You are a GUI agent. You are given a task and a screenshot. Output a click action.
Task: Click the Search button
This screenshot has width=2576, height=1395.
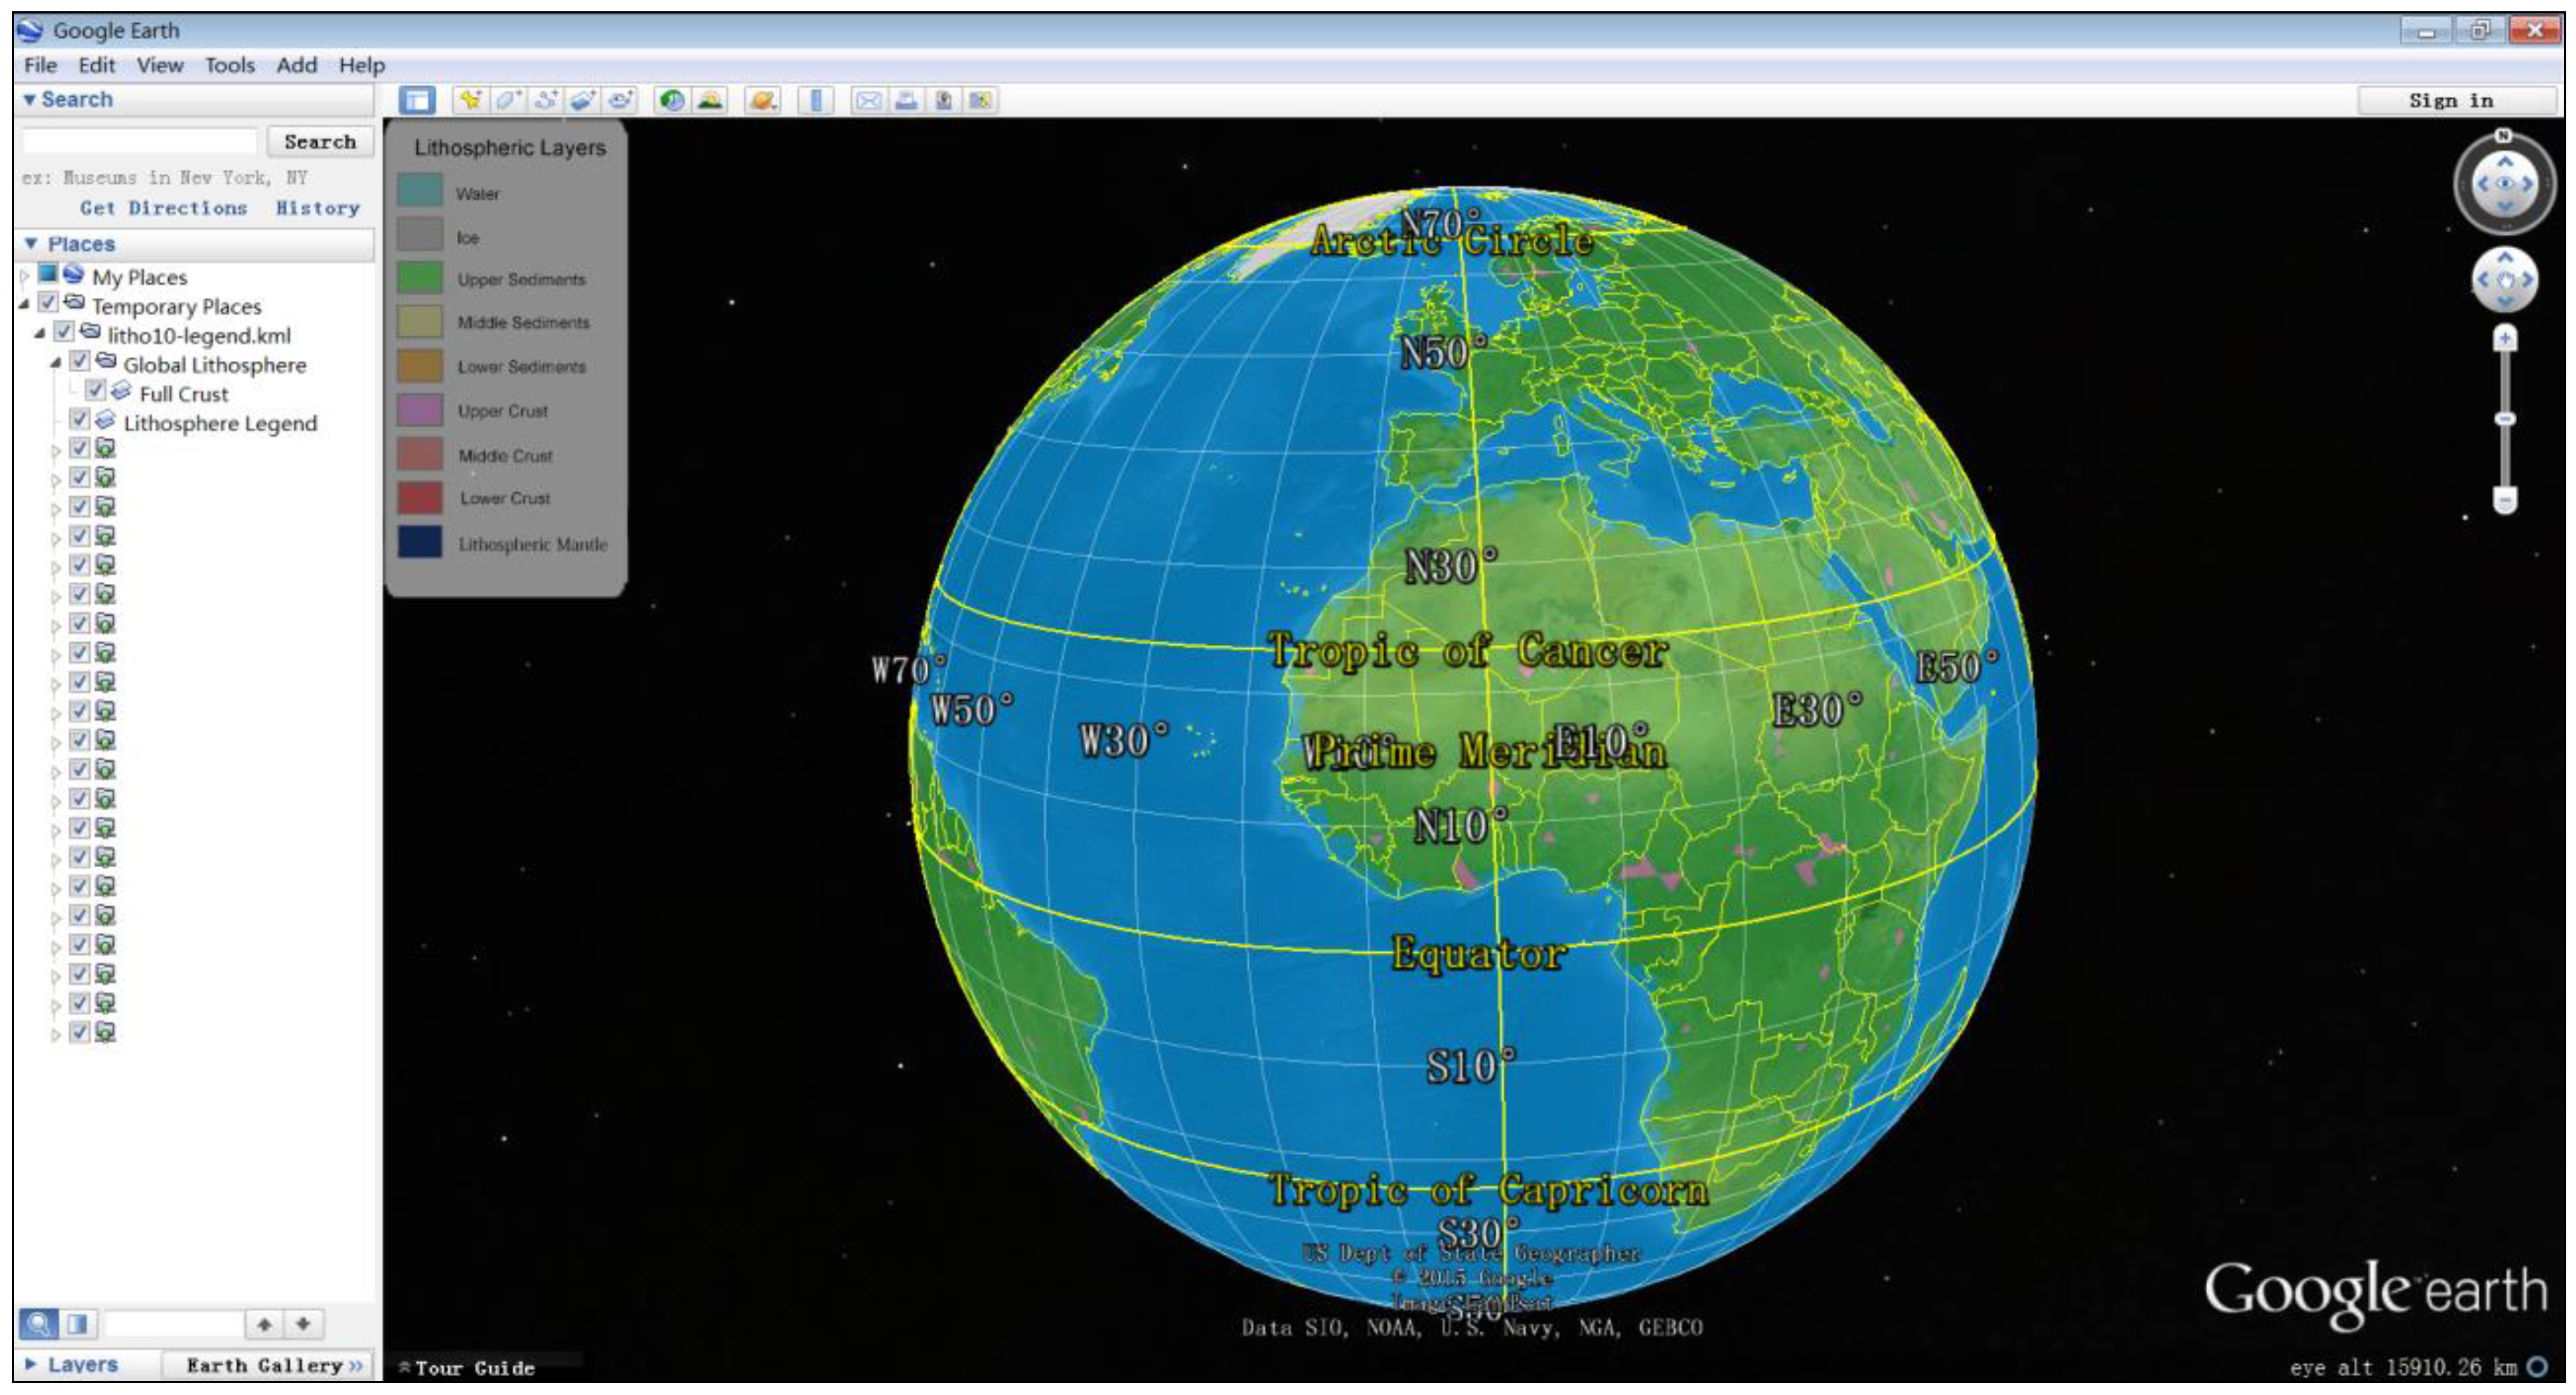click(x=320, y=142)
